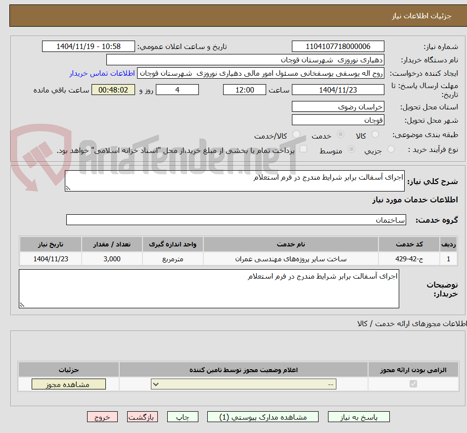Screen dimensions: 467x433
Task: Click the row number cell 1
Action: click(448, 259)
